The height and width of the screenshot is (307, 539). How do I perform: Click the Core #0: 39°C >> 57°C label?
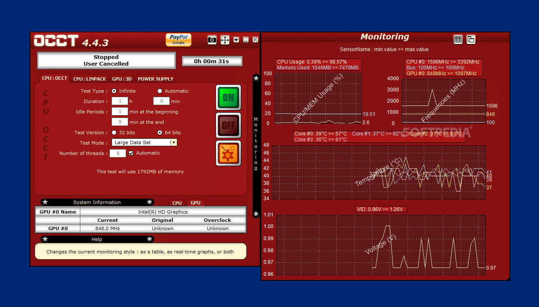coord(320,134)
